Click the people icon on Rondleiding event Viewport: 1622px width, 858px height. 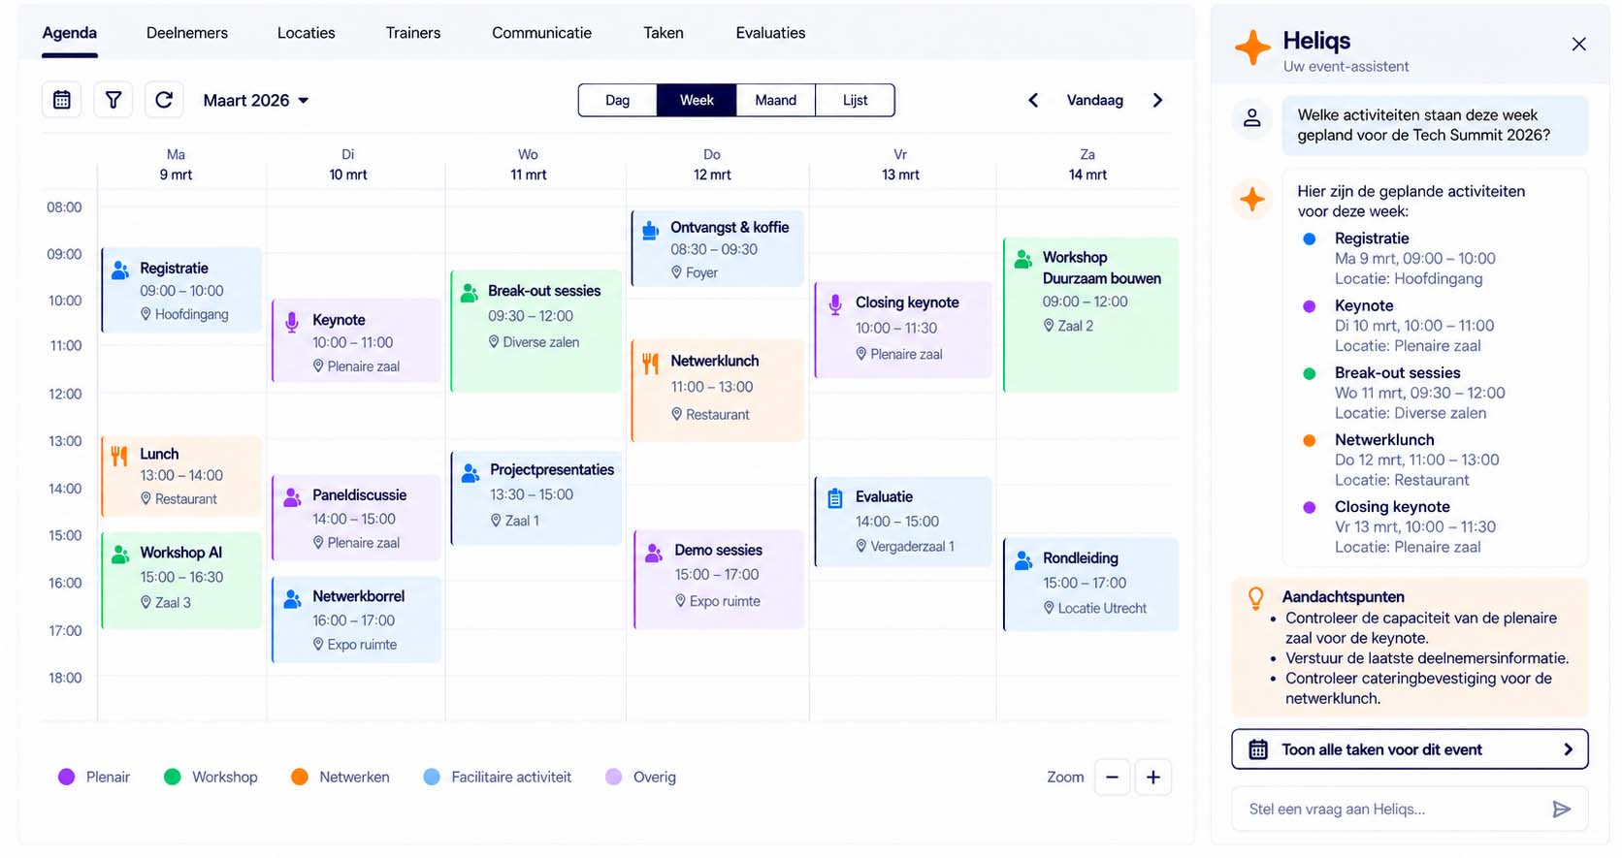(1023, 559)
